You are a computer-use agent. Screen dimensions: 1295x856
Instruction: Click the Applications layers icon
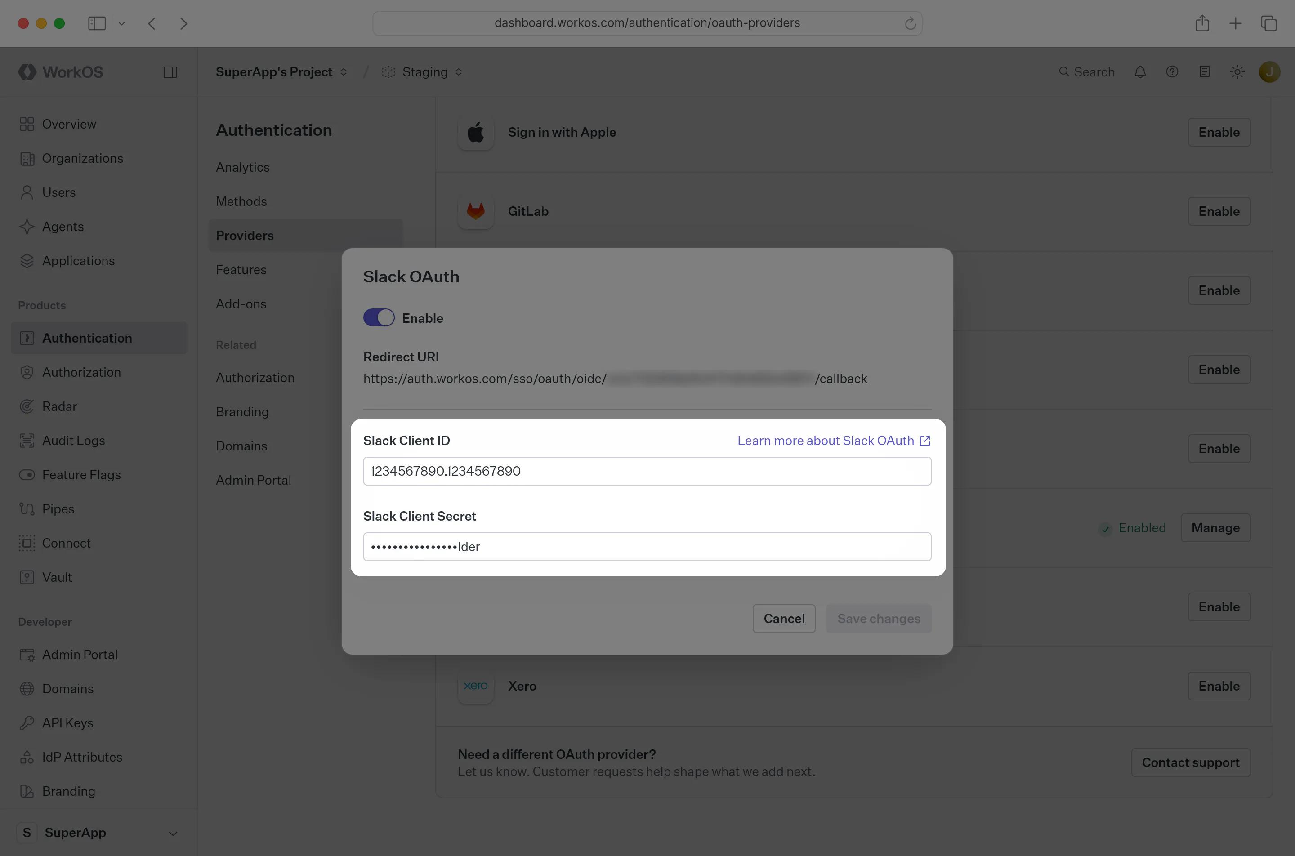27,261
